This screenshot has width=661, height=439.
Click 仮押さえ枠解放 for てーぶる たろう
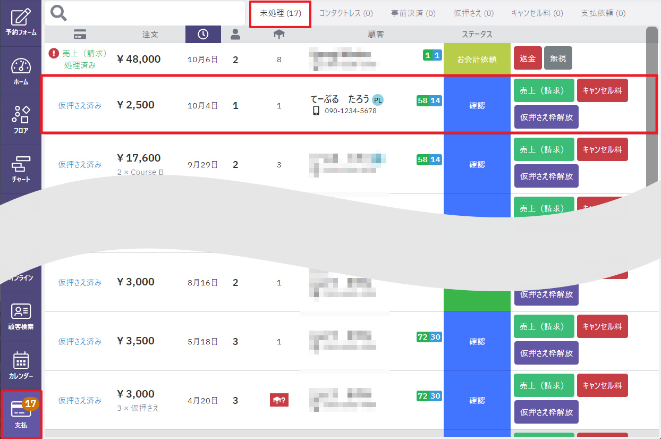click(x=546, y=117)
